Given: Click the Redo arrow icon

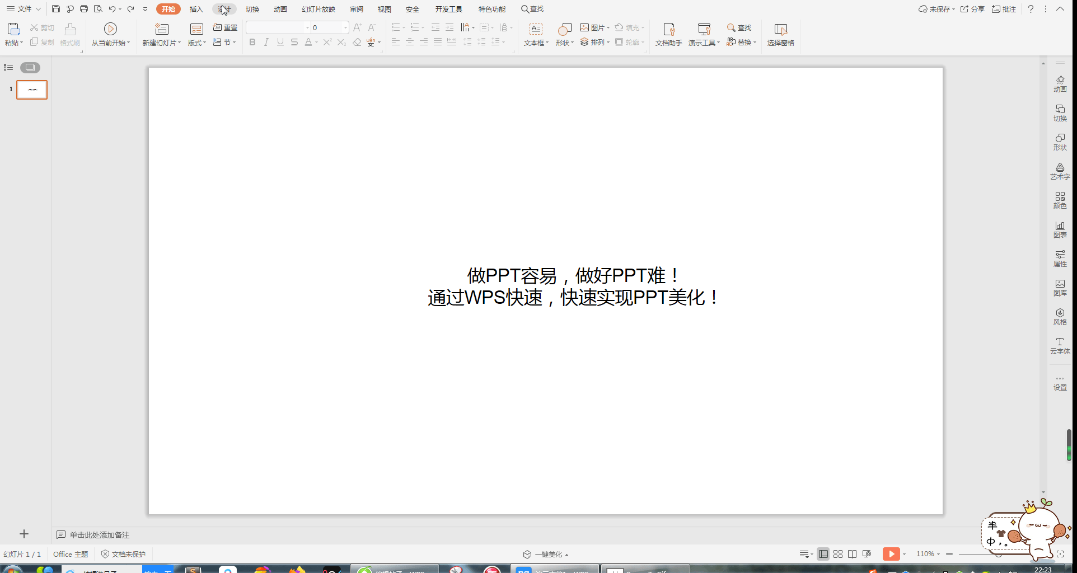Looking at the screenshot, I should click(x=130, y=9).
